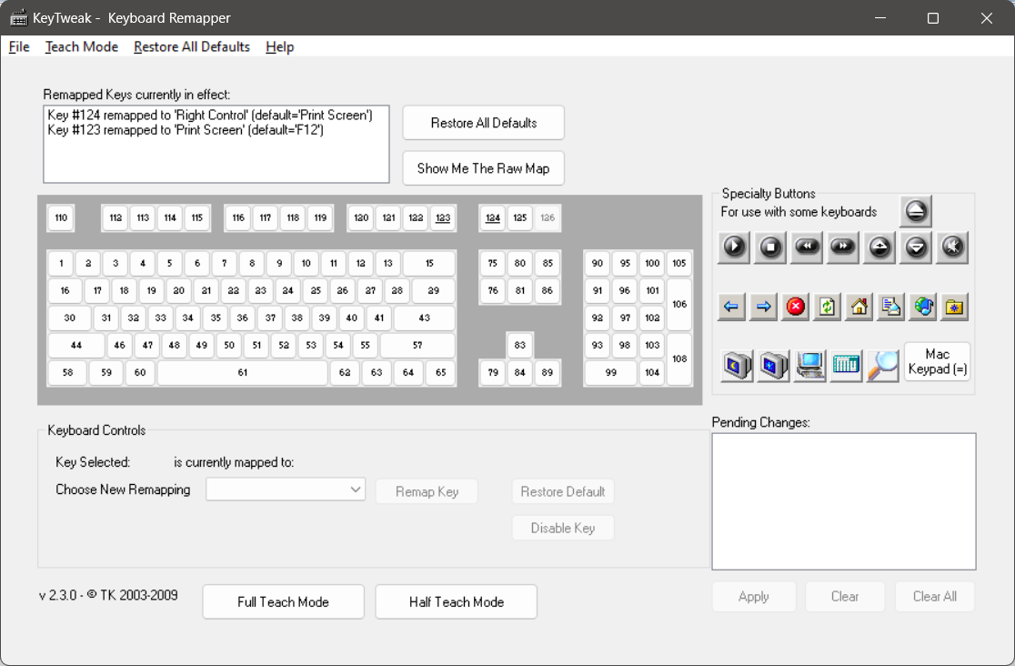Select the Previous Track rewind button
Viewport: 1015px width, 666px height.
[807, 247]
